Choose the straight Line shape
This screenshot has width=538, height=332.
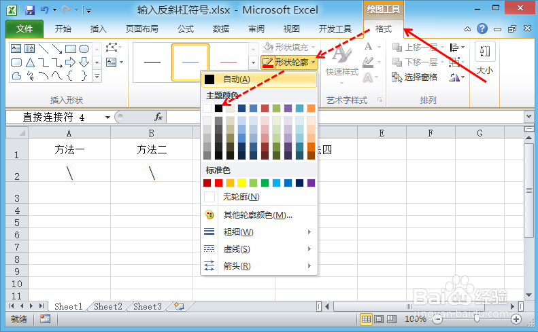click(44, 49)
